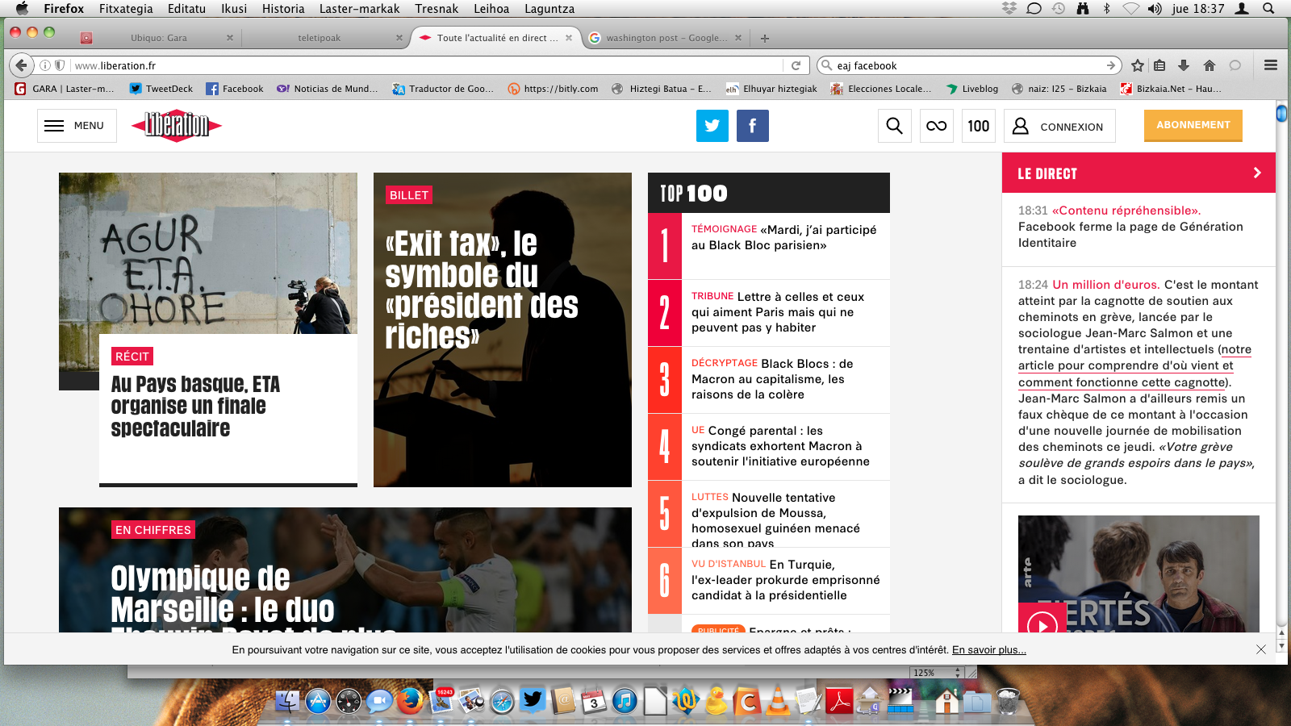Click the Firefox home icon
Viewport: 1291px width, 726px height.
[x=1209, y=65]
